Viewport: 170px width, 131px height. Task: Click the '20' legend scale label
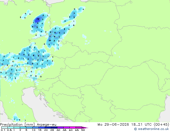[x=46, y=130]
